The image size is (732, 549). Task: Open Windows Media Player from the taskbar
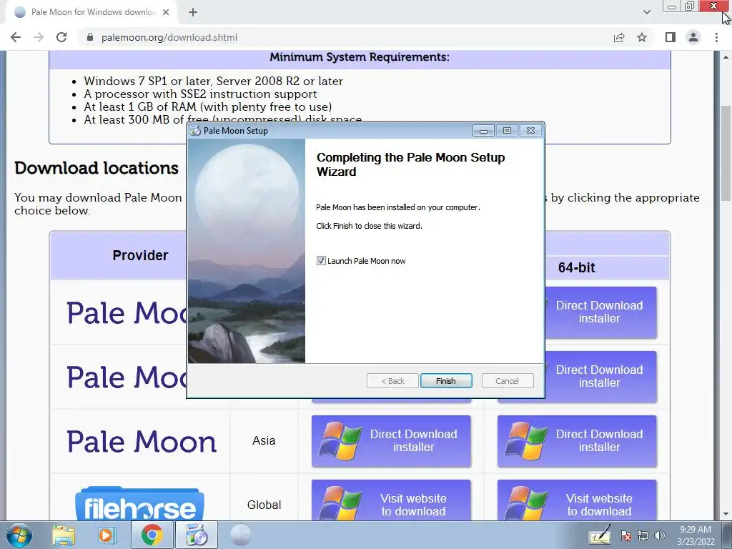click(107, 535)
